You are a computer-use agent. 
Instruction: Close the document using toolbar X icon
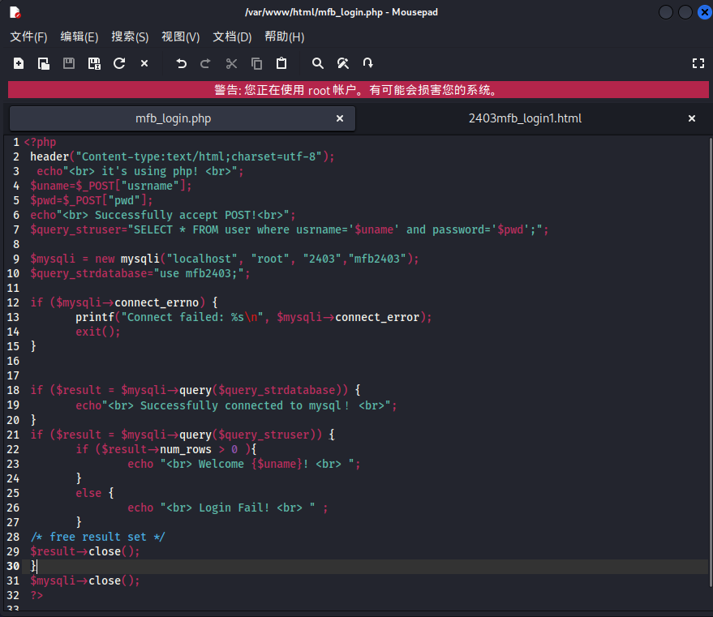[144, 63]
